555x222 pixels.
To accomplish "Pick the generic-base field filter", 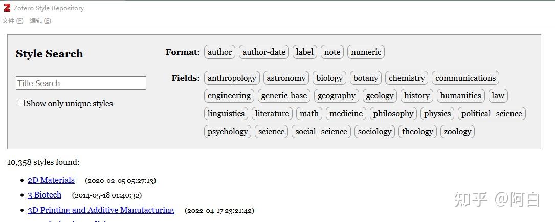I will point(284,96).
